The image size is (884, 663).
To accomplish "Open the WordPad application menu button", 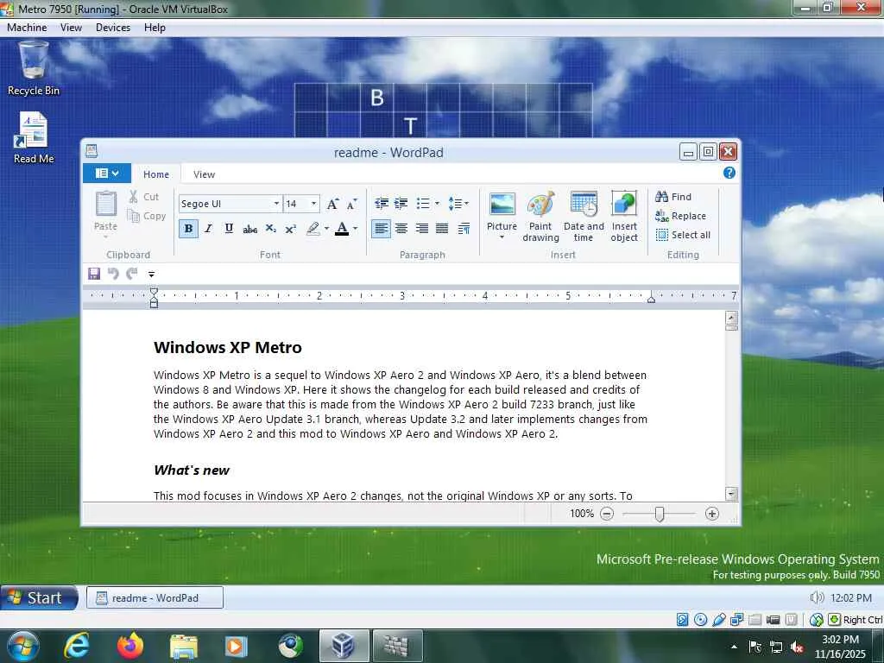I will [x=106, y=174].
